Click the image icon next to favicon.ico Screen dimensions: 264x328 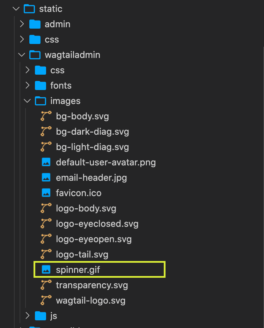pyautogui.click(x=46, y=193)
